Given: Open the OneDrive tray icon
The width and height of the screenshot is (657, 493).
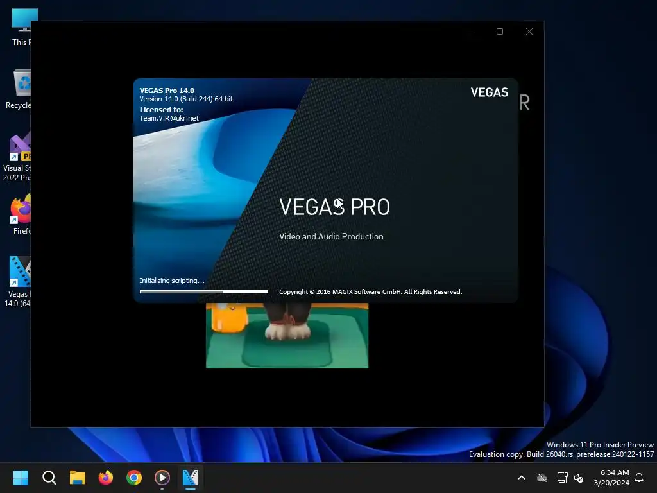Looking at the screenshot, I should [x=542, y=478].
